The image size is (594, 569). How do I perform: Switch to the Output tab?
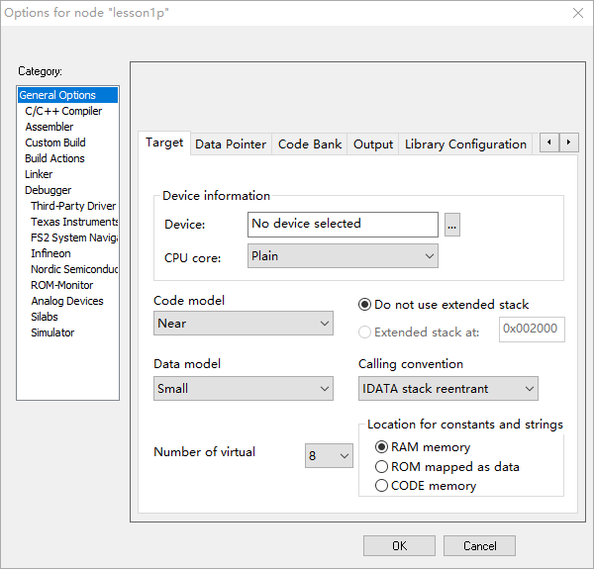(373, 144)
